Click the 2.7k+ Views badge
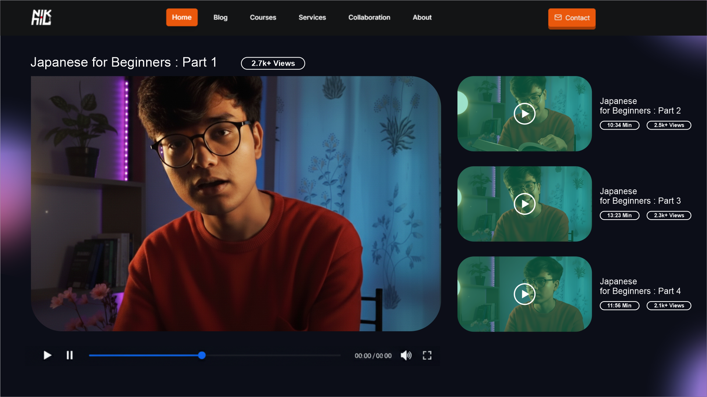The image size is (707, 397). (x=273, y=63)
